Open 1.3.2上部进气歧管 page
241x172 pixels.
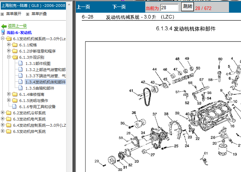tap(46, 70)
